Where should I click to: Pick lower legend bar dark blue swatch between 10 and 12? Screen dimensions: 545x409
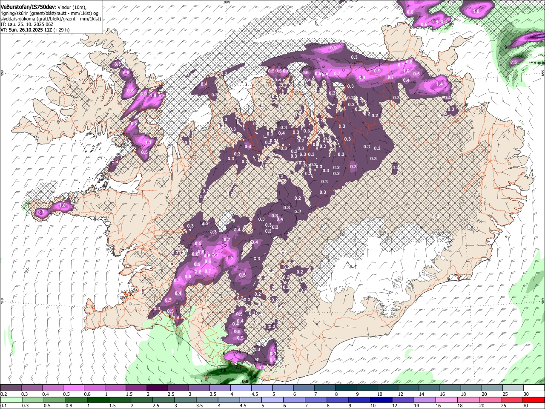381,400
